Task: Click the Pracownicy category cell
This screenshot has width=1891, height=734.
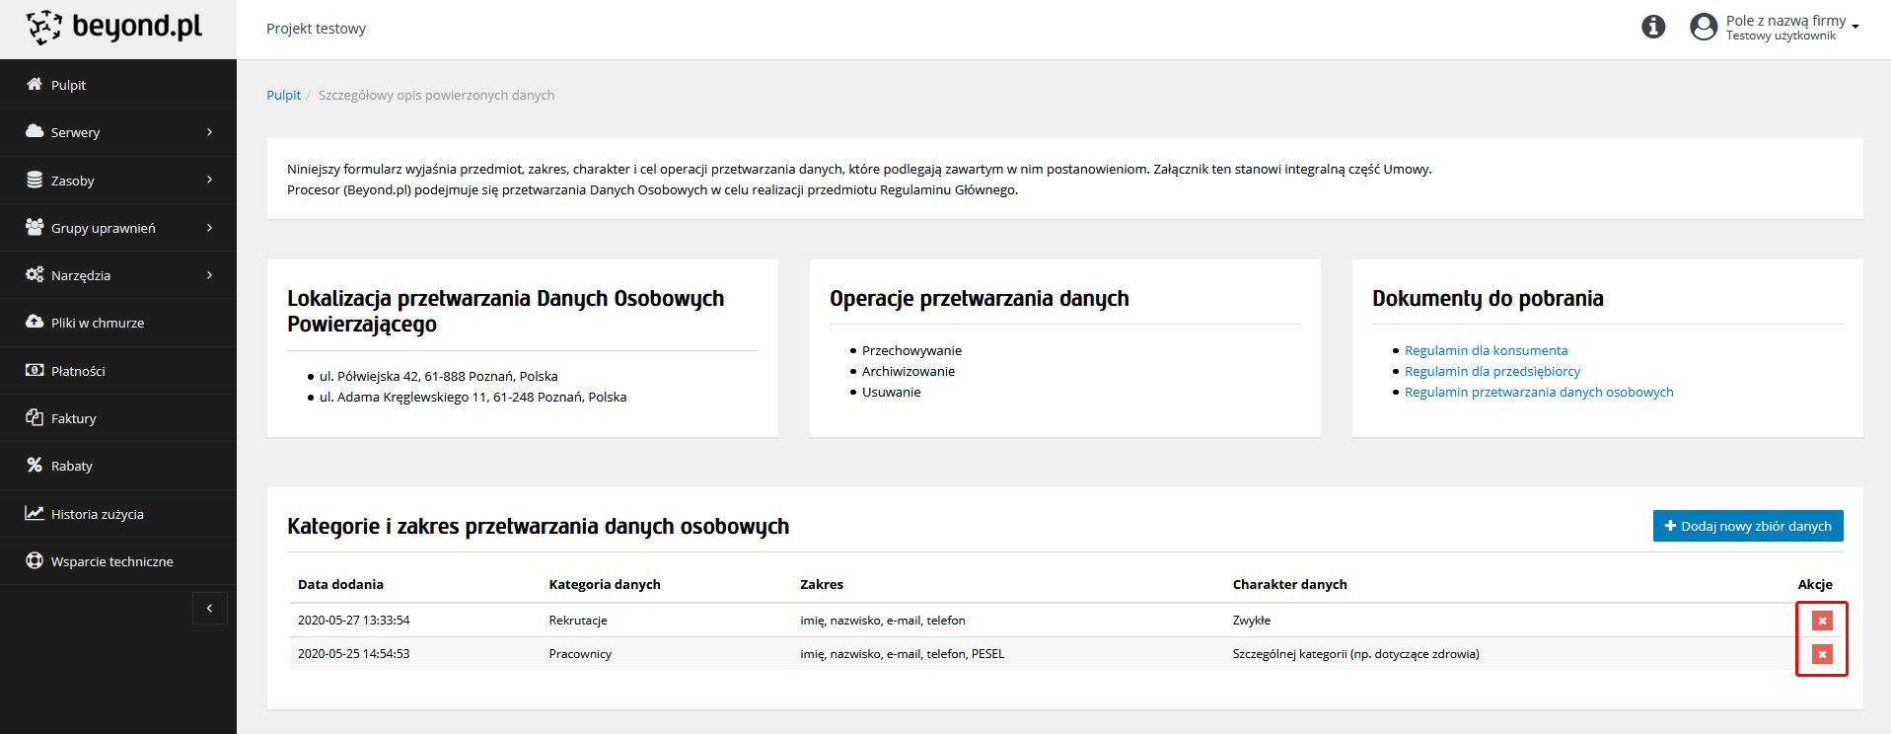Action: click(x=580, y=654)
